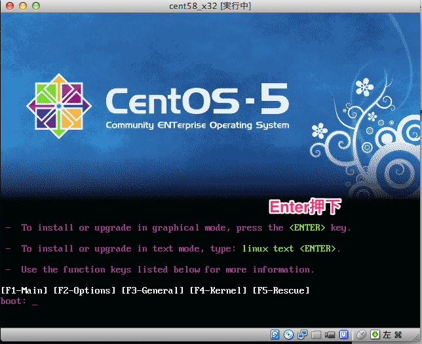Click the host key label 左 ⌘
The height and width of the screenshot is (344, 422).
(392, 335)
